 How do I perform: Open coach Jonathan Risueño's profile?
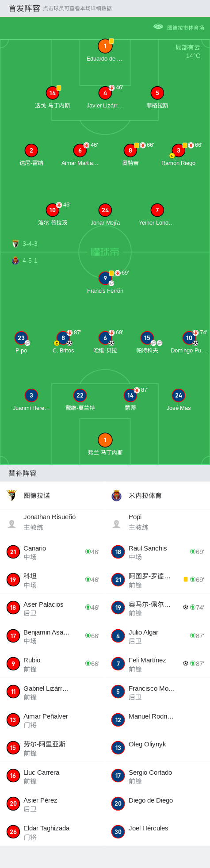coord(53,522)
